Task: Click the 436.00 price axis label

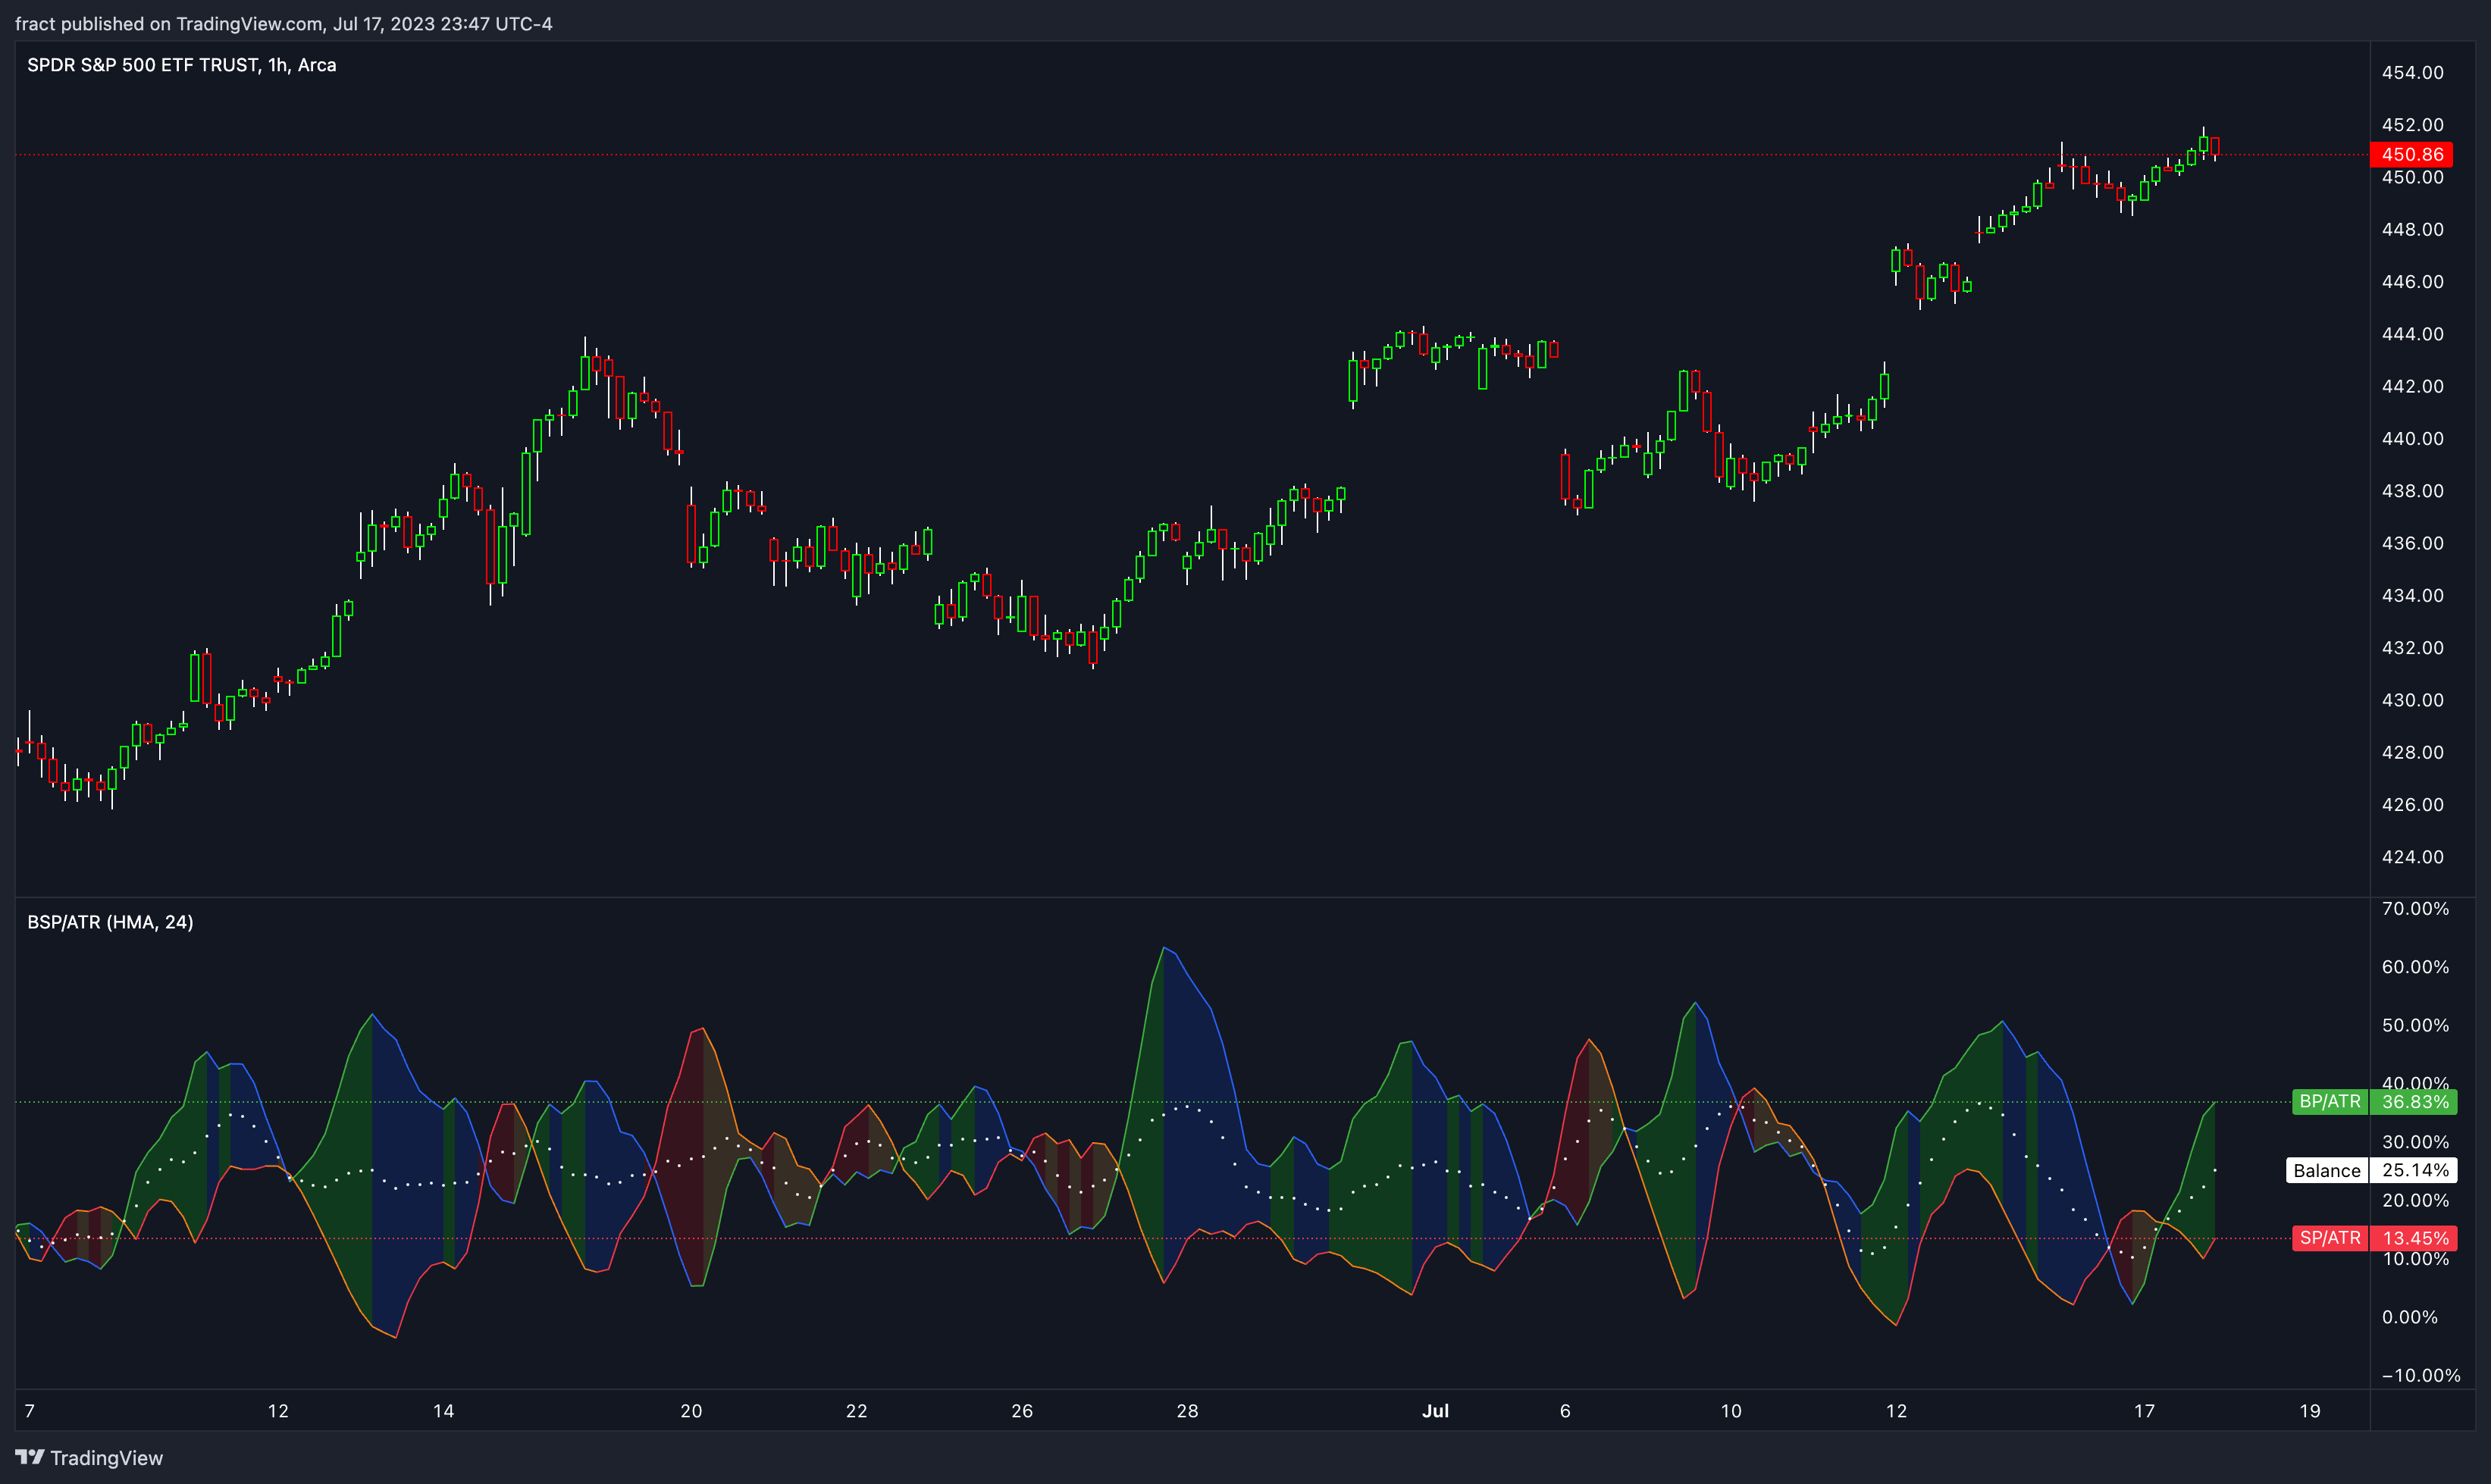Action: (2412, 543)
